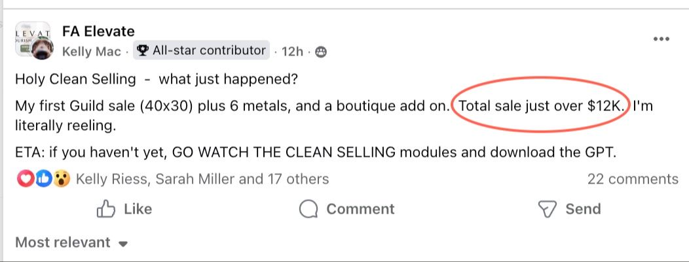Image resolution: width=689 pixels, height=262 pixels.
Task: Click the trophy icon in contributor badge
Action: (143, 50)
